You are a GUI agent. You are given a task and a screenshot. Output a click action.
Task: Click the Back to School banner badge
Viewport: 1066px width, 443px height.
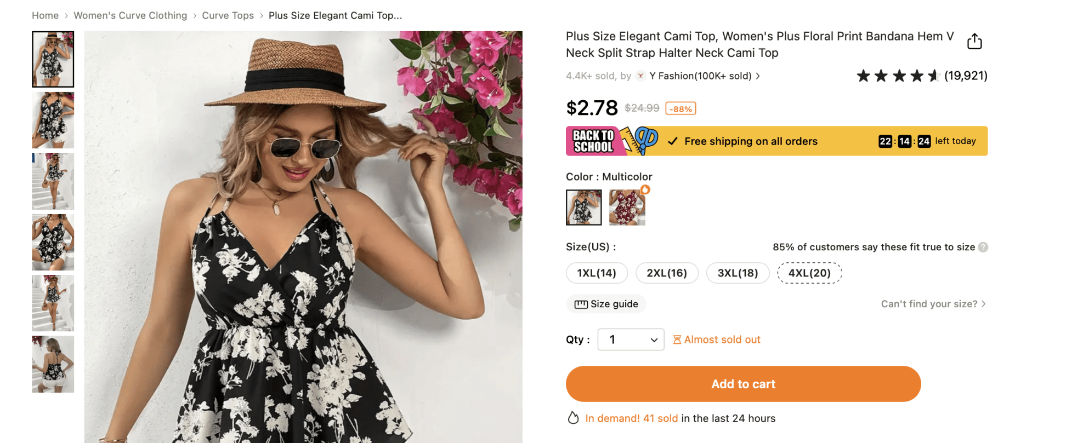pyautogui.click(x=593, y=141)
